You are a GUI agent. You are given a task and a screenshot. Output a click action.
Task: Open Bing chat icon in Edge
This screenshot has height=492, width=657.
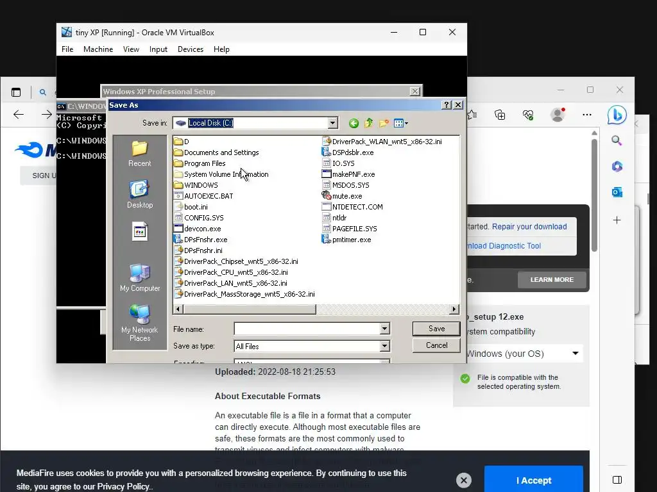coord(617,115)
